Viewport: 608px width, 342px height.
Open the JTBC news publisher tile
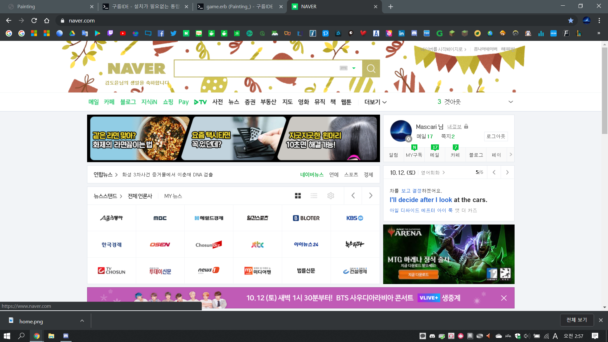point(257,244)
